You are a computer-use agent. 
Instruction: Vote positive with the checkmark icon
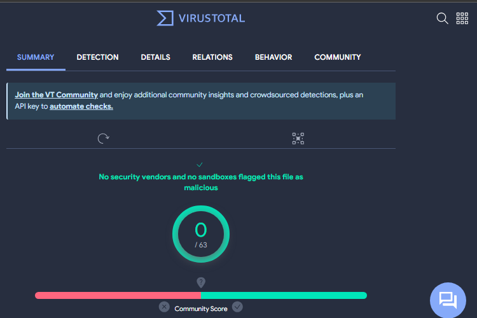pos(237,307)
